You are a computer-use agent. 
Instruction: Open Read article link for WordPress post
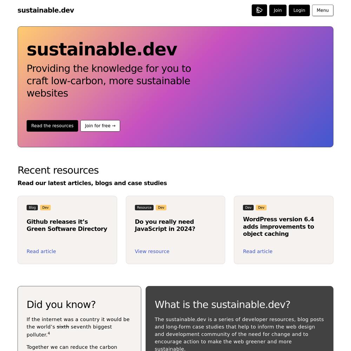coord(258,251)
